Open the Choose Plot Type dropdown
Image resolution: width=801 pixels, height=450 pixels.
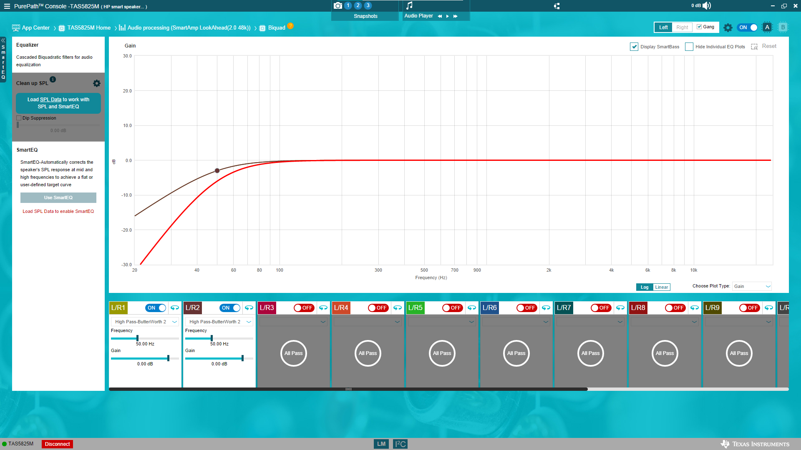coord(752,286)
